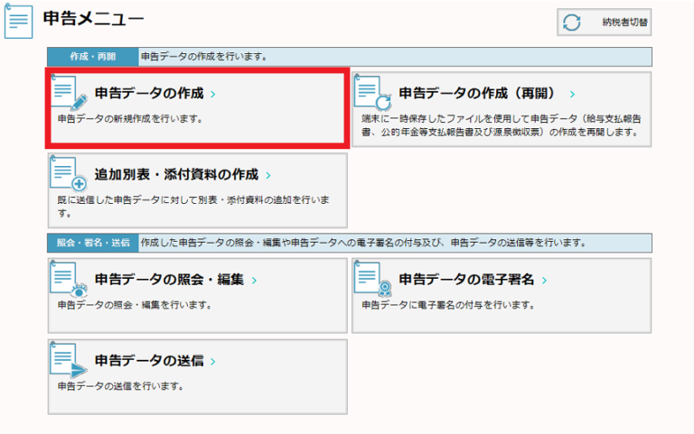
Task: Click the reload document icon for 作成（再開）
Action: tap(372, 92)
